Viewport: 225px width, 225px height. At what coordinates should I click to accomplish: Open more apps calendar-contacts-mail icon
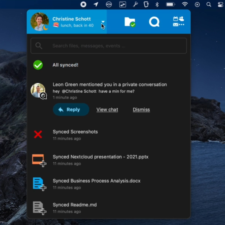coord(179,21)
